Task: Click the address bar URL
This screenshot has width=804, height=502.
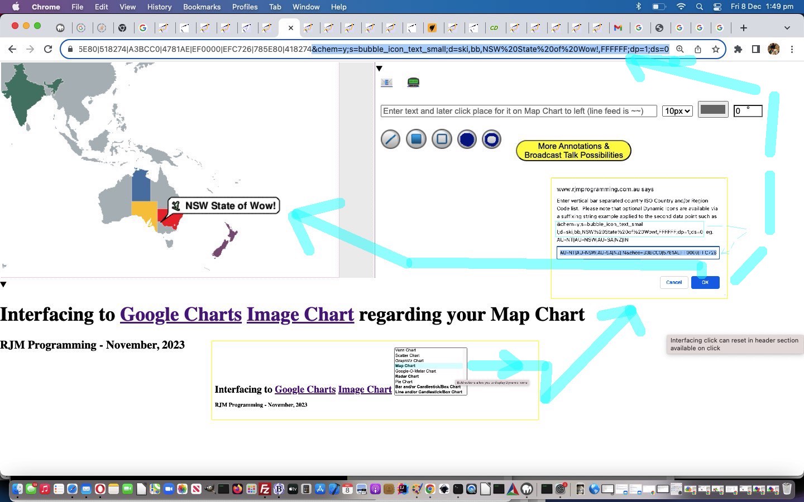Action: coord(373,49)
